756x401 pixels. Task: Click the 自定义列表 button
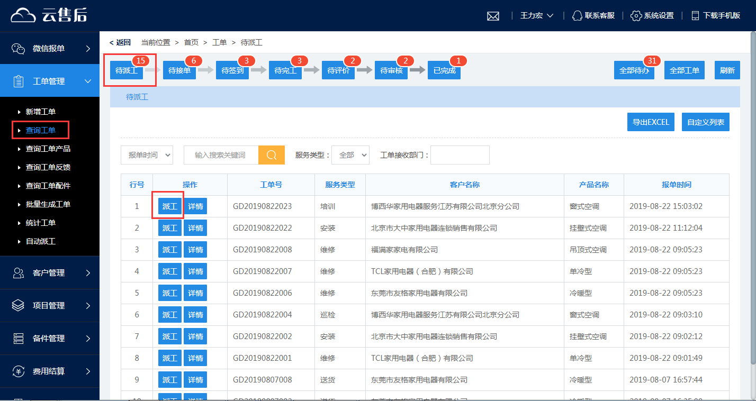click(706, 122)
